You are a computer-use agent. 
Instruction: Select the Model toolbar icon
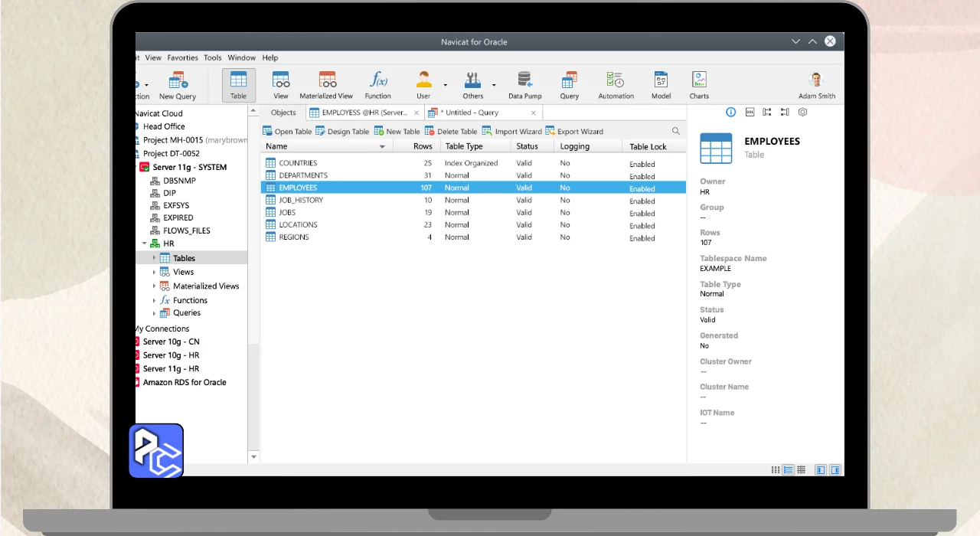coord(661,85)
